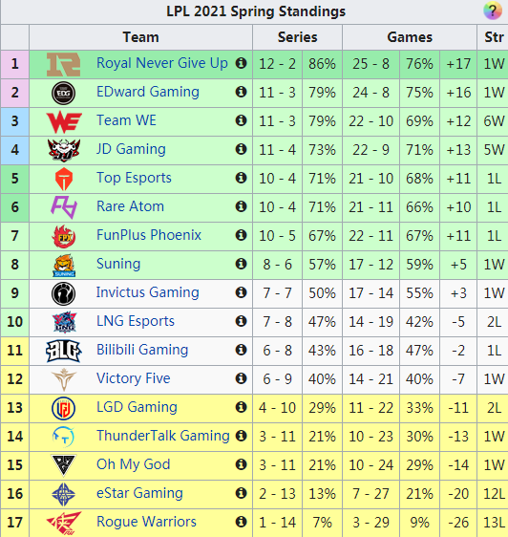Open info icon beside Suning

[x=241, y=264]
